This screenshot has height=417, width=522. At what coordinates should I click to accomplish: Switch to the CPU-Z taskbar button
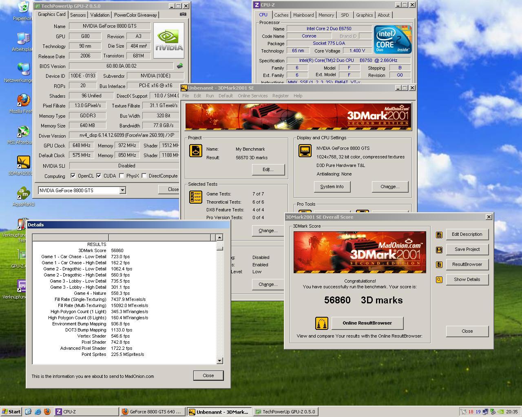click(x=86, y=412)
